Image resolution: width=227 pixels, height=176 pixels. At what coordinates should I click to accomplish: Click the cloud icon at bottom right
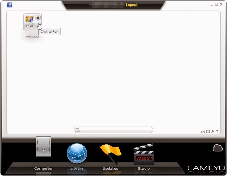pyautogui.click(x=218, y=148)
